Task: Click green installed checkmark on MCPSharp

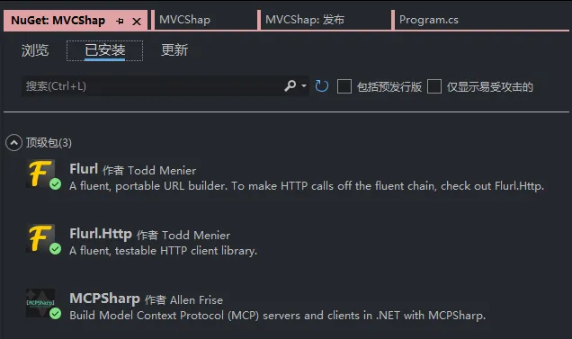Action: (56, 314)
